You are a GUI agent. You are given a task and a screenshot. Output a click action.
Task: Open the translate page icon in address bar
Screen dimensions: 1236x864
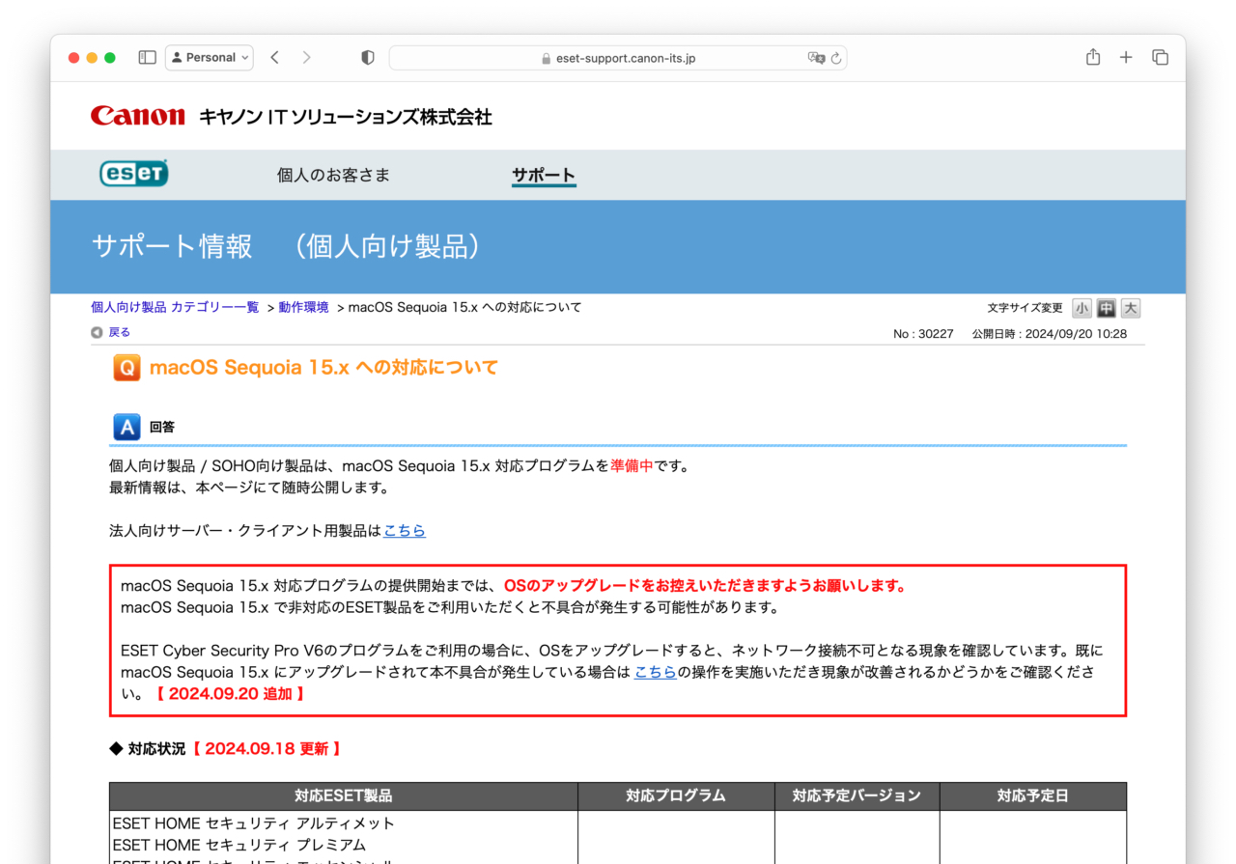tap(816, 58)
